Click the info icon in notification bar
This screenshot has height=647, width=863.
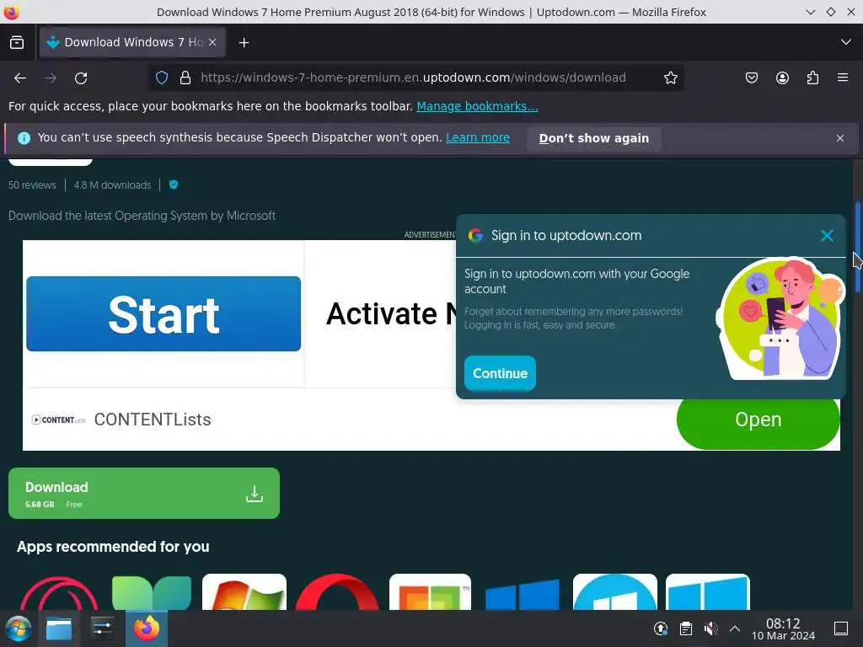(x=24, y=138)
